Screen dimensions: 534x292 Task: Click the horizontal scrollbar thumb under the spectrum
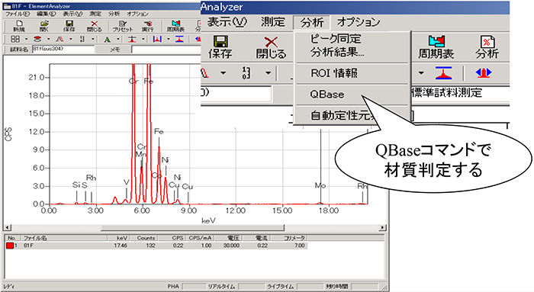coord(192,227)
